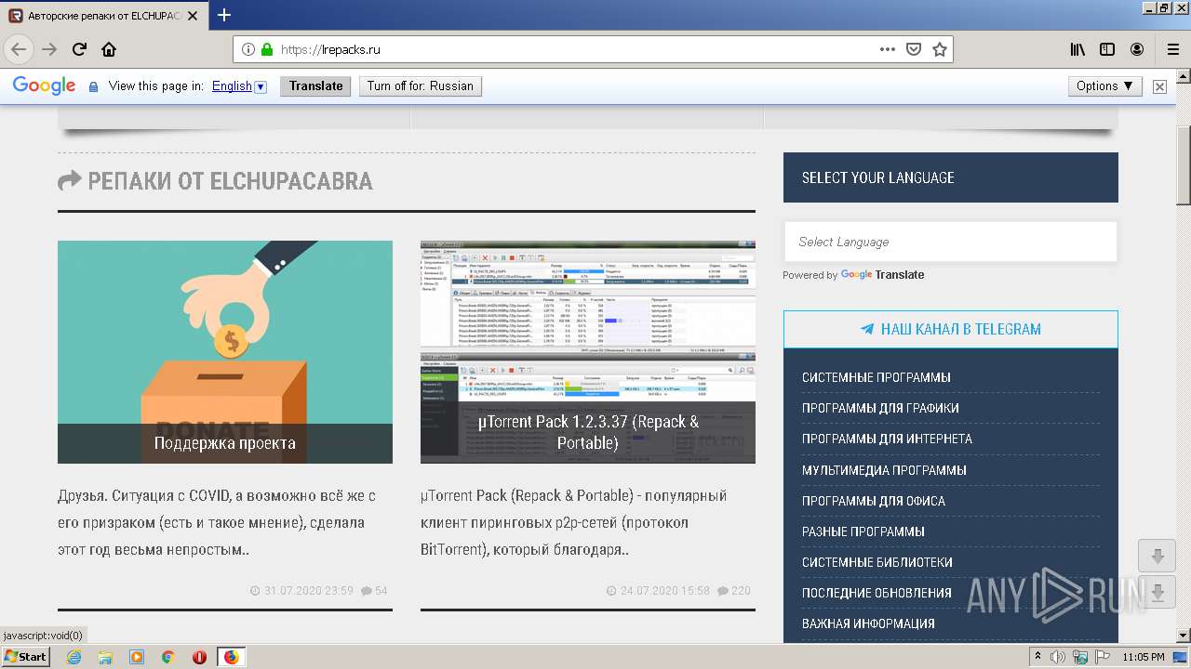Click date 24.07.2020 15:58
This screenshot has width=1191, height=669.
(x=659, y=590)
